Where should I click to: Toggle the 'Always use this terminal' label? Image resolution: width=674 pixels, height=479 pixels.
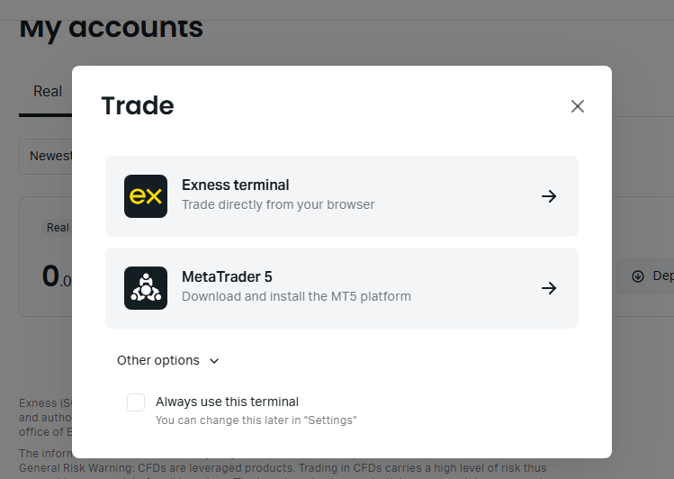(x=227, y=402)
